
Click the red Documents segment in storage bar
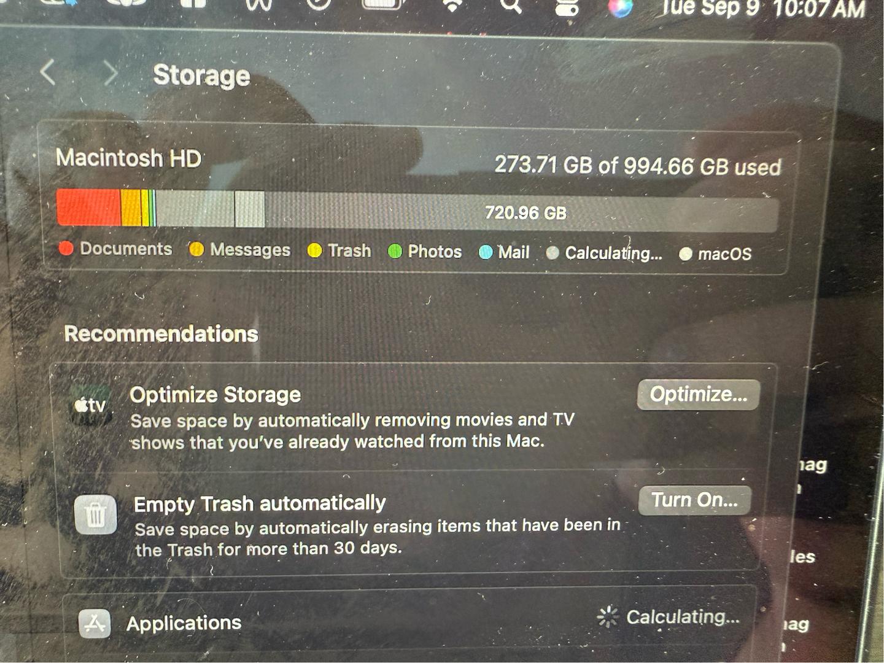click(88, 207)
